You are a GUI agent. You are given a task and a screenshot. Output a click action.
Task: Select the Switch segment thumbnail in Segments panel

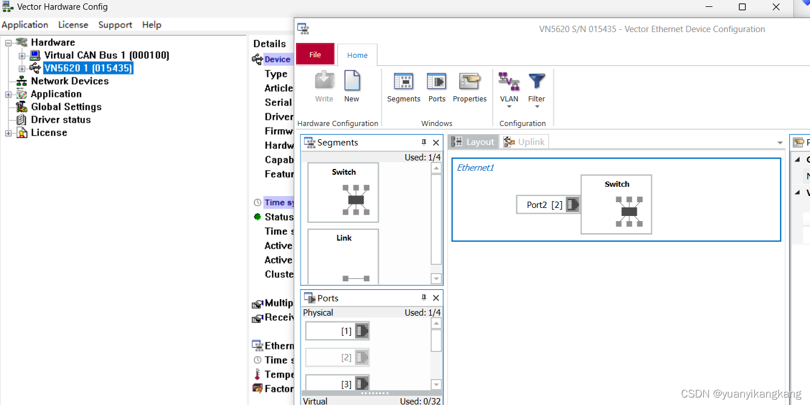click(343, 192)
